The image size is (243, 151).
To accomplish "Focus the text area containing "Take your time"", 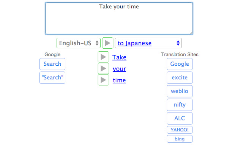I will 119,19.
